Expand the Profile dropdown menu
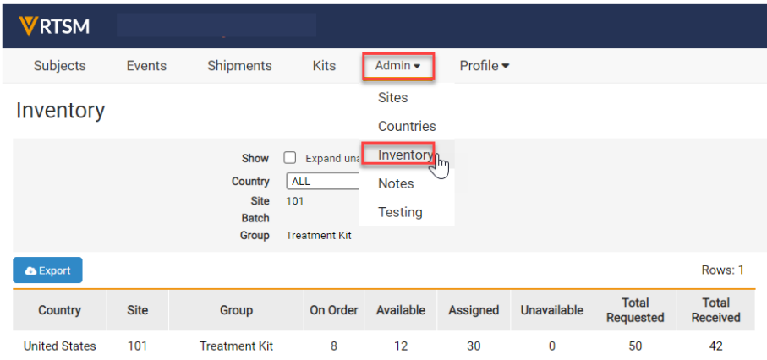This screenshot has width=767, height=360. click(x=484, y=66)
